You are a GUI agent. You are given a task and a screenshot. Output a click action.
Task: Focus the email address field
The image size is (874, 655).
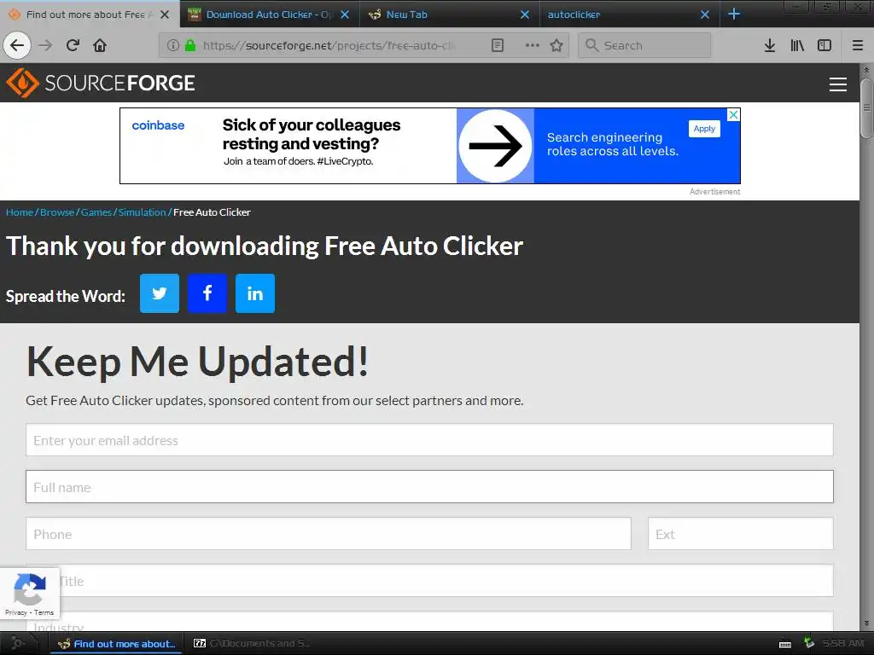click(429, 440)
